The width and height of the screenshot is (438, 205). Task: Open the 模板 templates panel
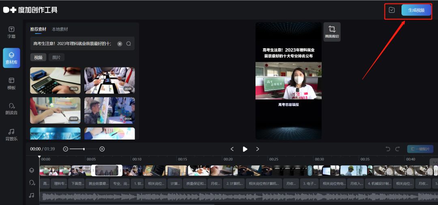coord(11,83)
